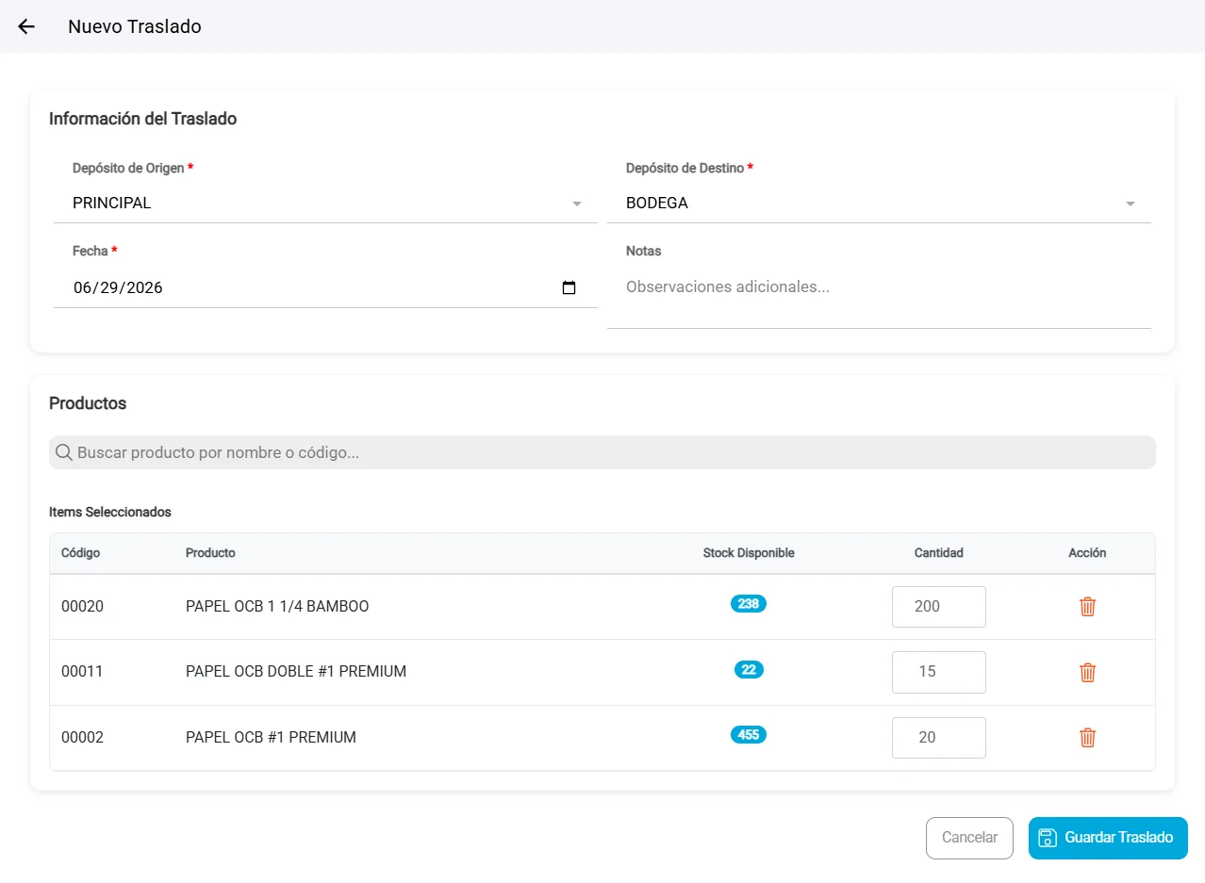Select product name PAPEL OCB DOBLE #1 PREMIUM
The height and width of the screenshot is (883, 1205).
pyautogui.click(x=296, y=672)
